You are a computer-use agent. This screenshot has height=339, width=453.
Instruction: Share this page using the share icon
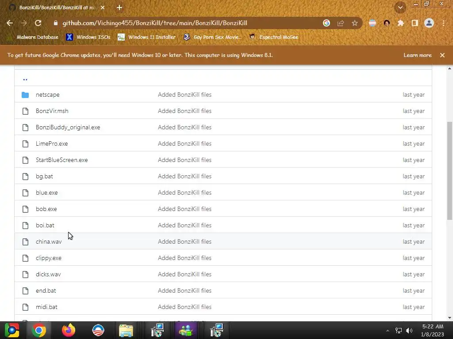click(x=341, y=23)
